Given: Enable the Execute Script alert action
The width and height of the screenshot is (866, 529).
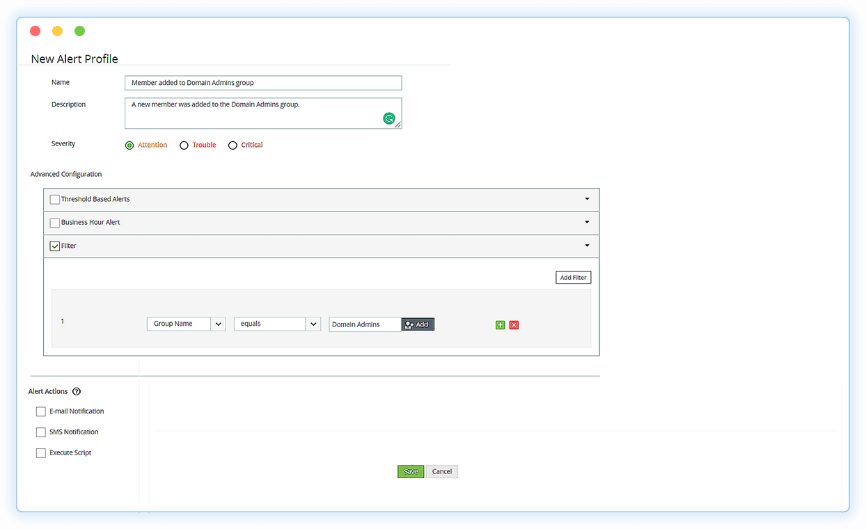Looking at the screenshot, I should point(41,452).
